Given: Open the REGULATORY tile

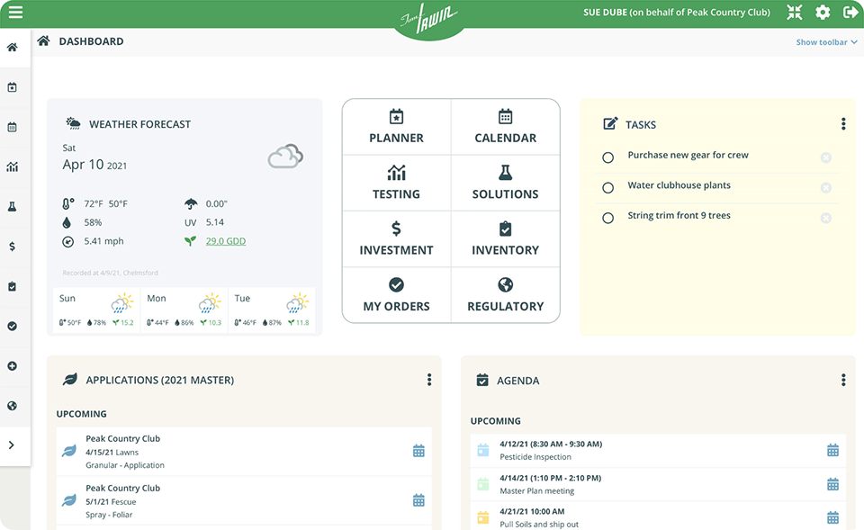Looking at the screenshot, I should (505, 295).
